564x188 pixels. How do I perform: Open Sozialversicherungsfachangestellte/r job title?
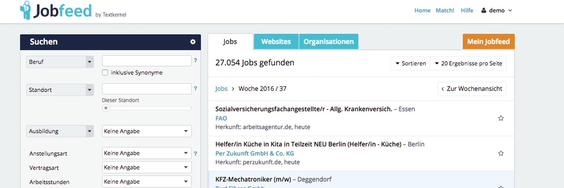pyautogui.click(x=304, y=109)
